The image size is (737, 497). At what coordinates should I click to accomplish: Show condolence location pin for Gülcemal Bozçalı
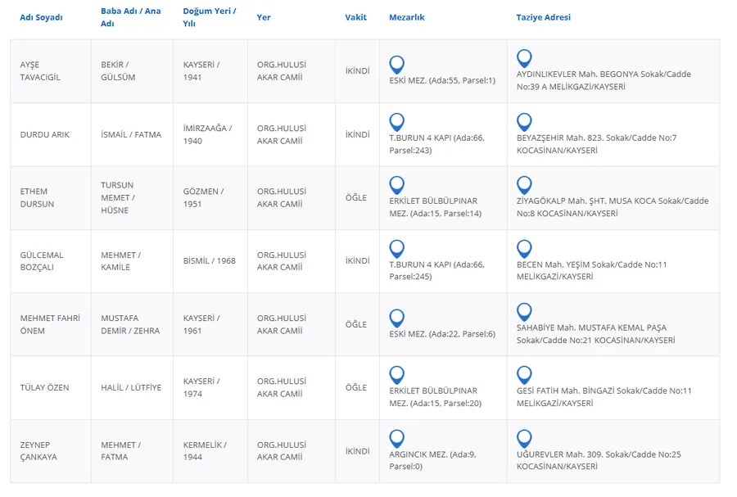pyautogui.click(x=525, y=249)
